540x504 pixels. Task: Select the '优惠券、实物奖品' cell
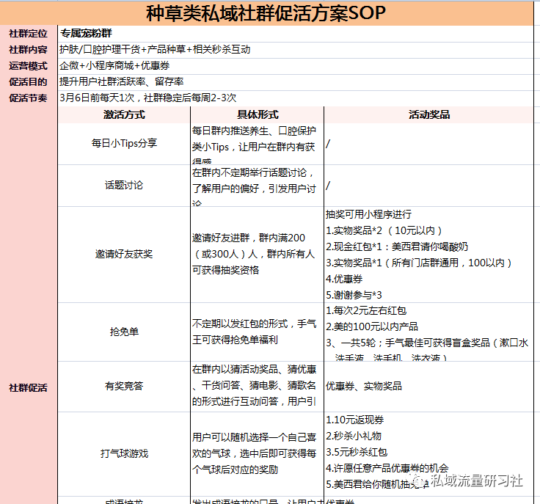428,387
